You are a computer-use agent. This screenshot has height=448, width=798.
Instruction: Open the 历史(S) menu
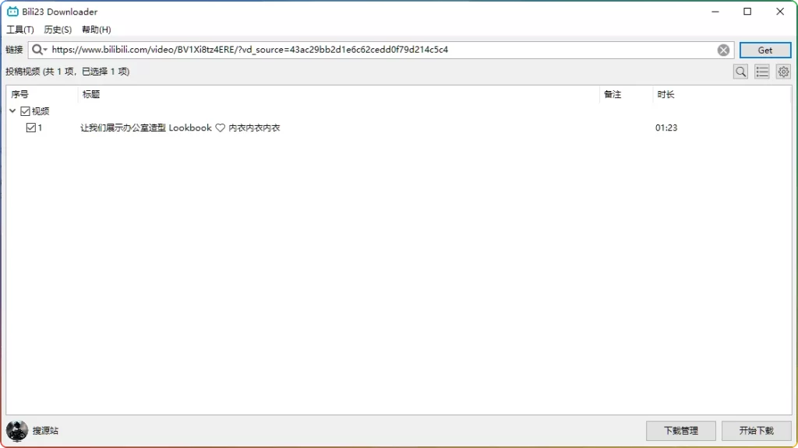coord(55,30)
